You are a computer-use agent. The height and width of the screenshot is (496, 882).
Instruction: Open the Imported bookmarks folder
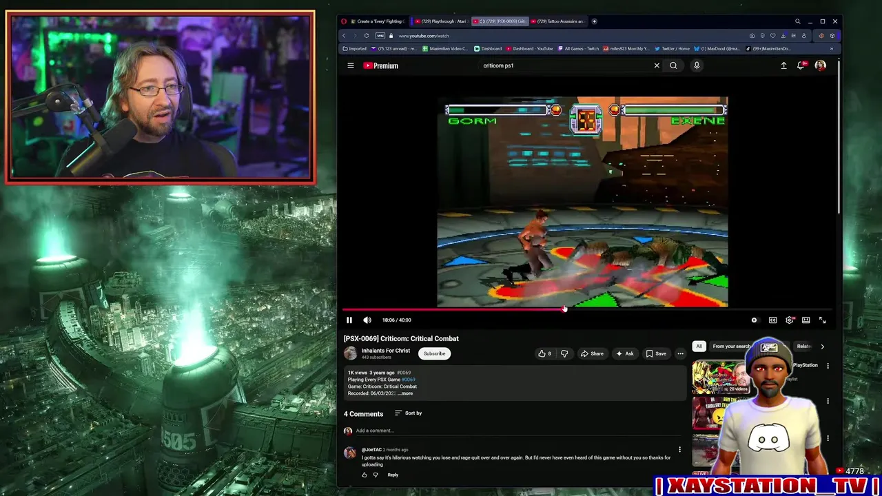click(x=355, y=49)
